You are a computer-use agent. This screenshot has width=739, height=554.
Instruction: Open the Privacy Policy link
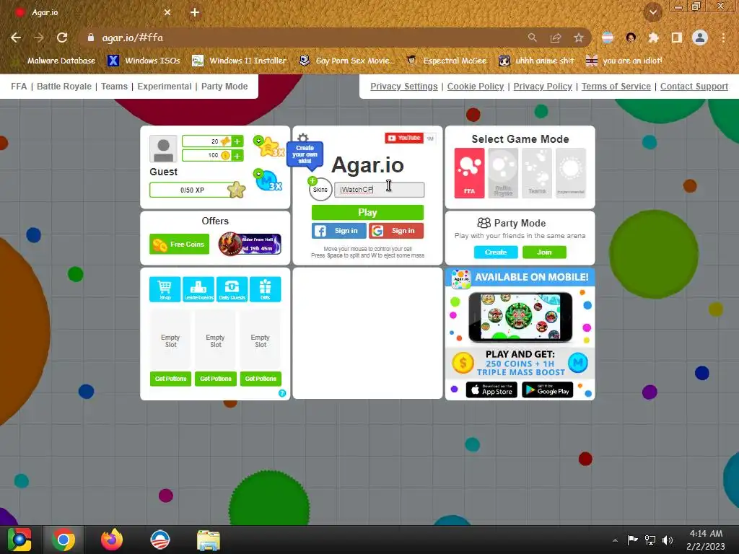tap(543, 87)
